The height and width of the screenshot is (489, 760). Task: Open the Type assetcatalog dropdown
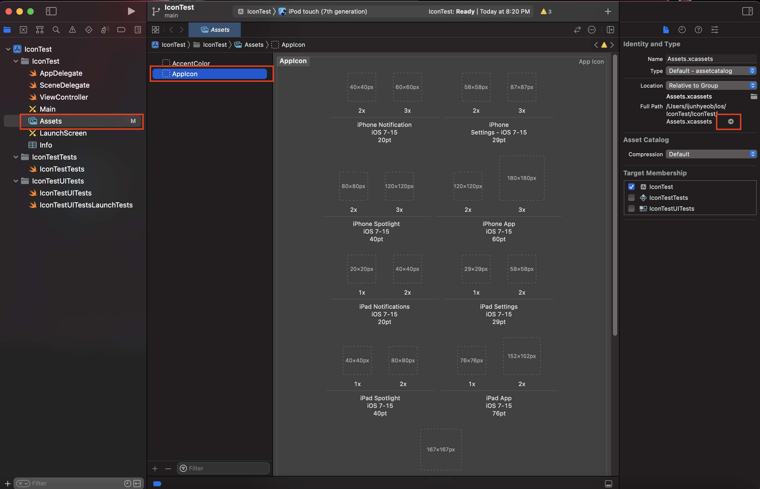[711, 71]
